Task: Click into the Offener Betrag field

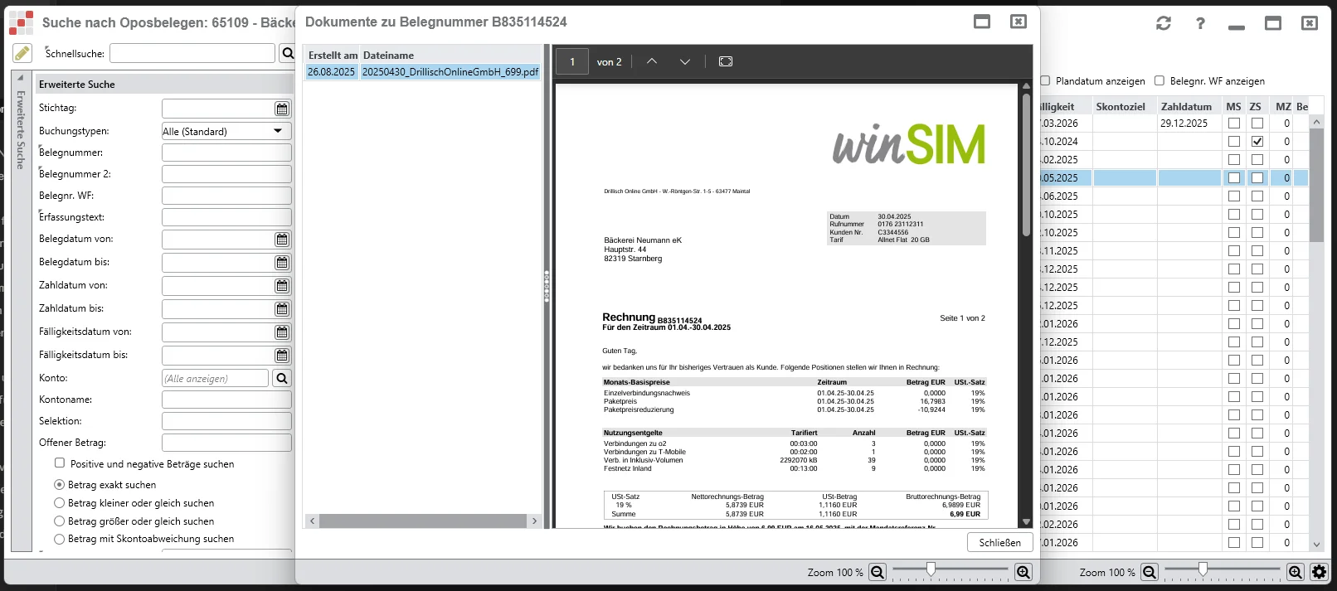Action: click(226, 443)
